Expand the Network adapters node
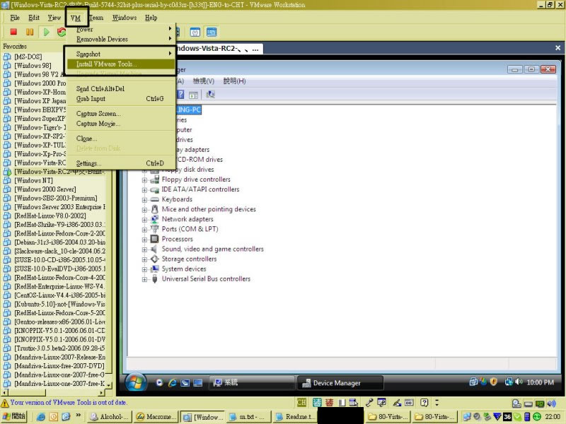 coord(144,220)
